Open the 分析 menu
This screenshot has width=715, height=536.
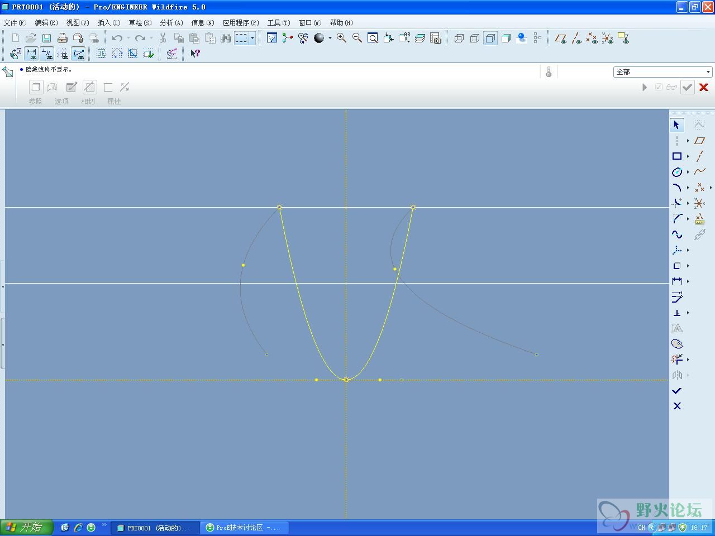pos(171,23)
